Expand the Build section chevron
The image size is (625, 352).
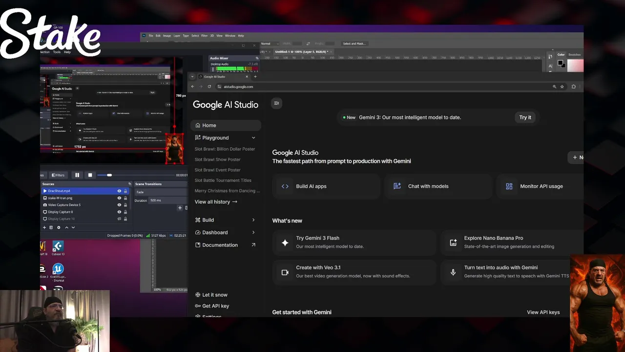tap(253, 220)
